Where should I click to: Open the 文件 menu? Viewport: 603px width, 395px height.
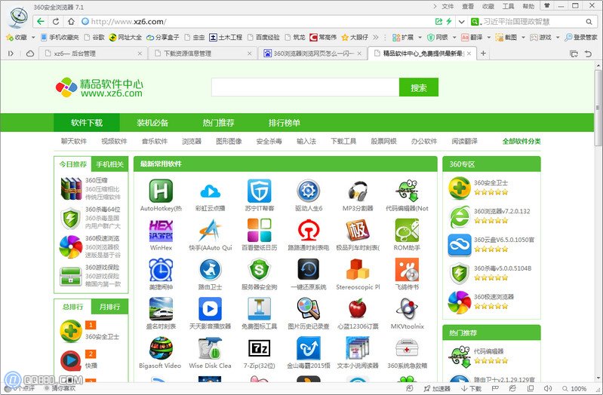pos(448,6)
